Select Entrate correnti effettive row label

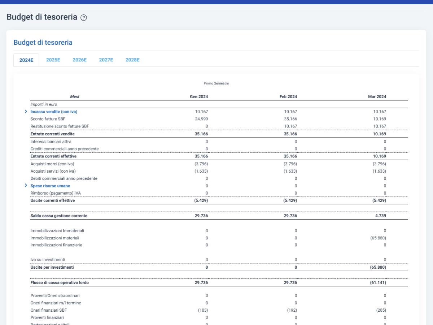point(53,156)
